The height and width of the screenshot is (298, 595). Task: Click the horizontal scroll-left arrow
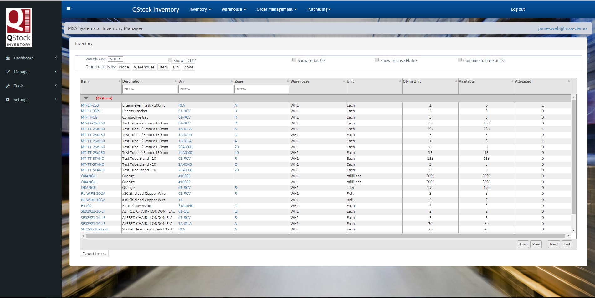coord(83,236)
